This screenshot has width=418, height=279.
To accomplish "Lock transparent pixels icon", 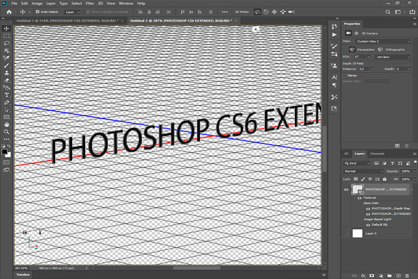I will 356,179.
